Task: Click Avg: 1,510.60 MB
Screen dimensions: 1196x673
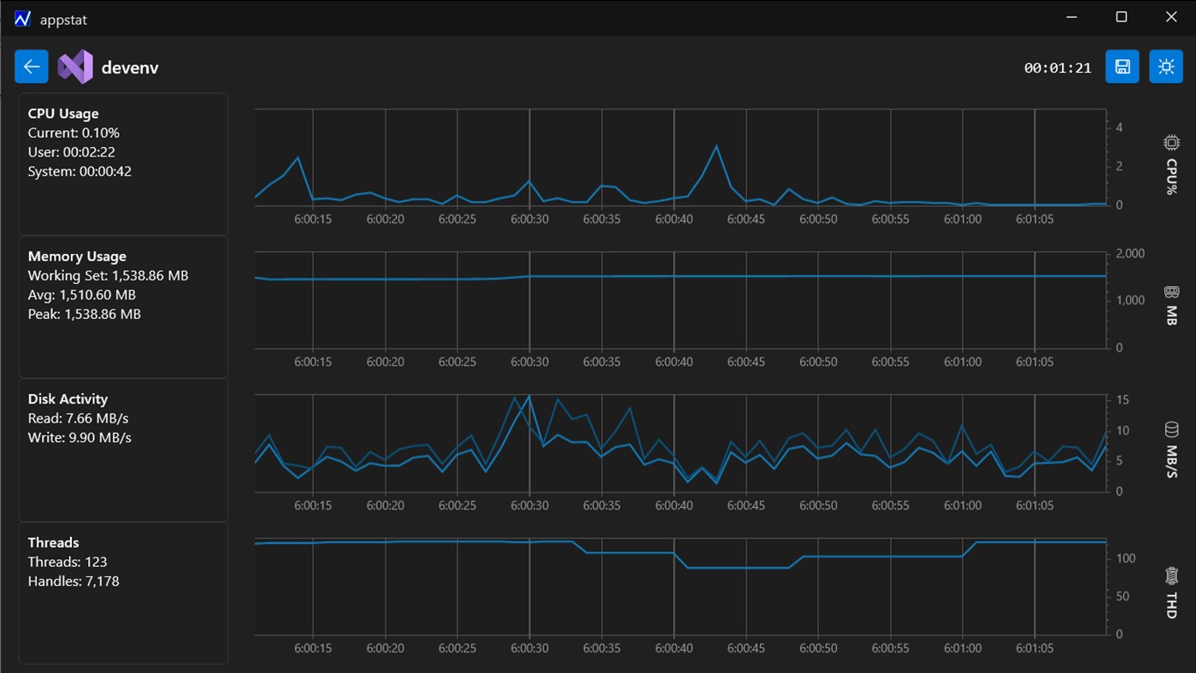Action: click(81, 295)
